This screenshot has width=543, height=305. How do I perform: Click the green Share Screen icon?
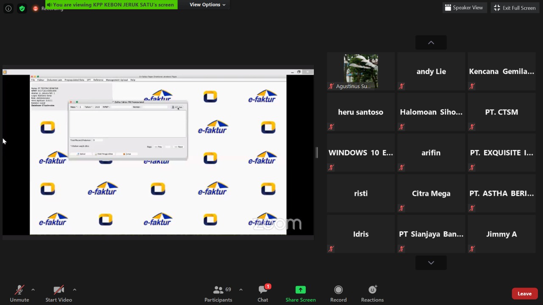point(300,290)
